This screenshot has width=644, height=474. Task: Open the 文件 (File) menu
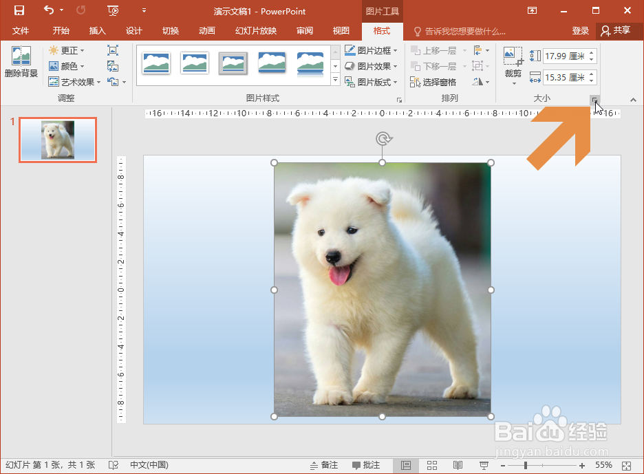coord(21,31)
